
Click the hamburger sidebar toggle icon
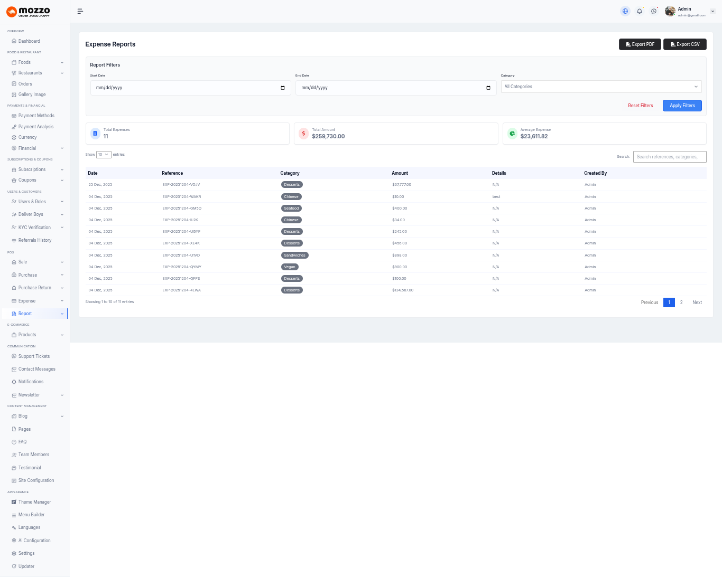tap(80, 11)
